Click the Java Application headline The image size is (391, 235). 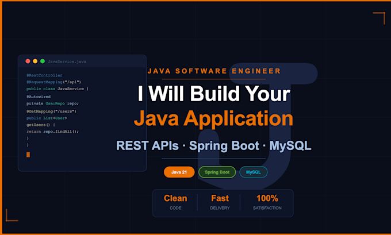point(213,118)
